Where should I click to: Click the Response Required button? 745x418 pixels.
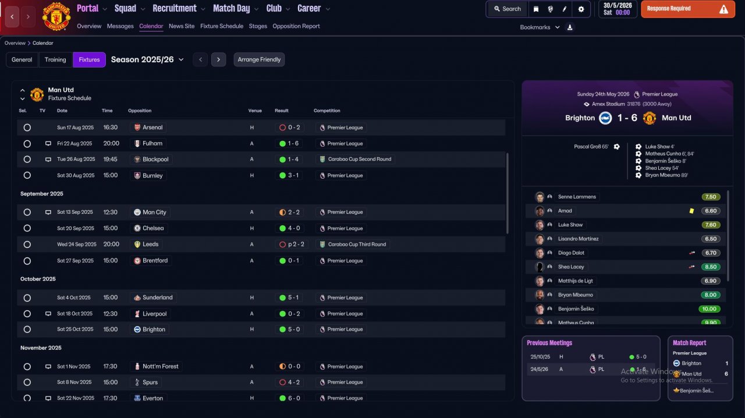[688, 9]
